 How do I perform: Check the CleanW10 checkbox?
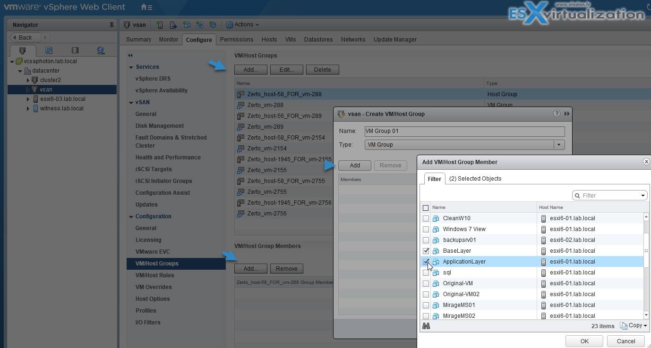pos(426,218)
